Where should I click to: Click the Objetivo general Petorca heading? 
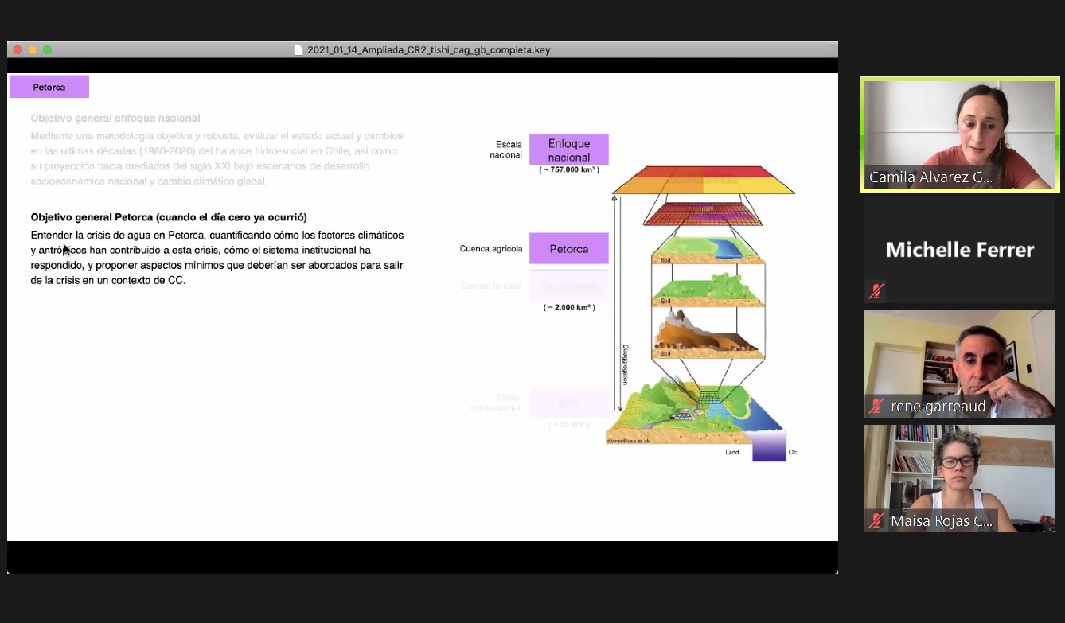169,217
